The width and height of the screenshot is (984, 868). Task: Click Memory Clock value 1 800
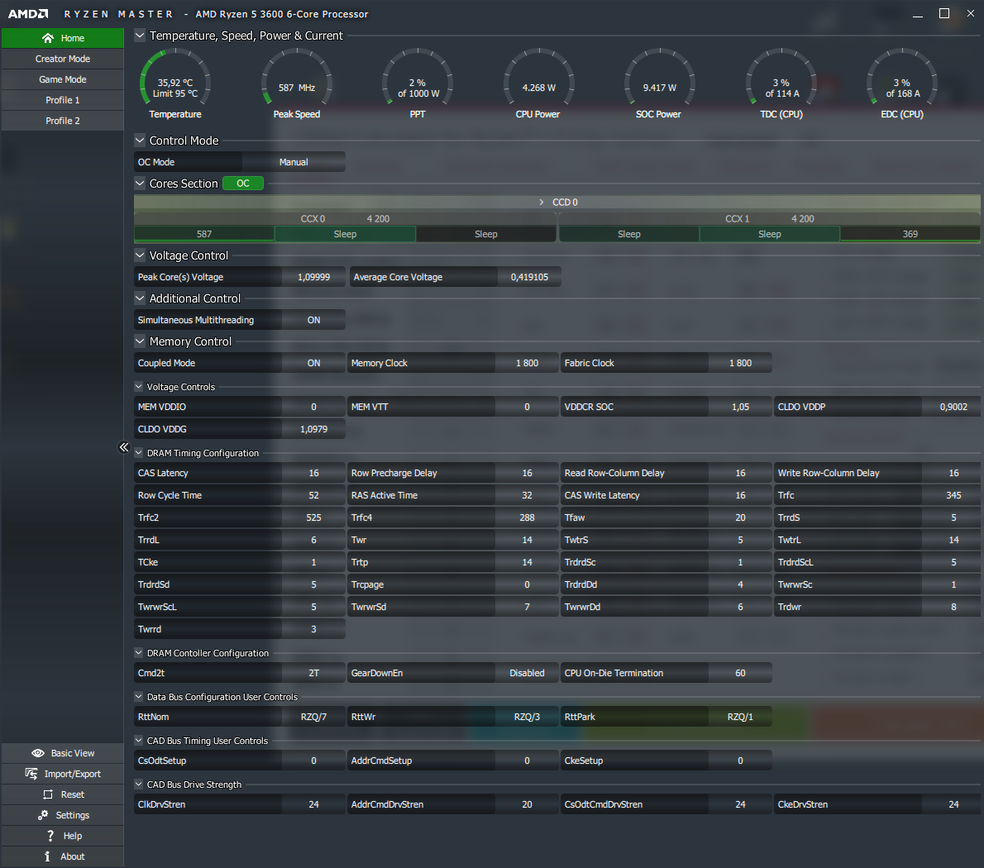528,363
